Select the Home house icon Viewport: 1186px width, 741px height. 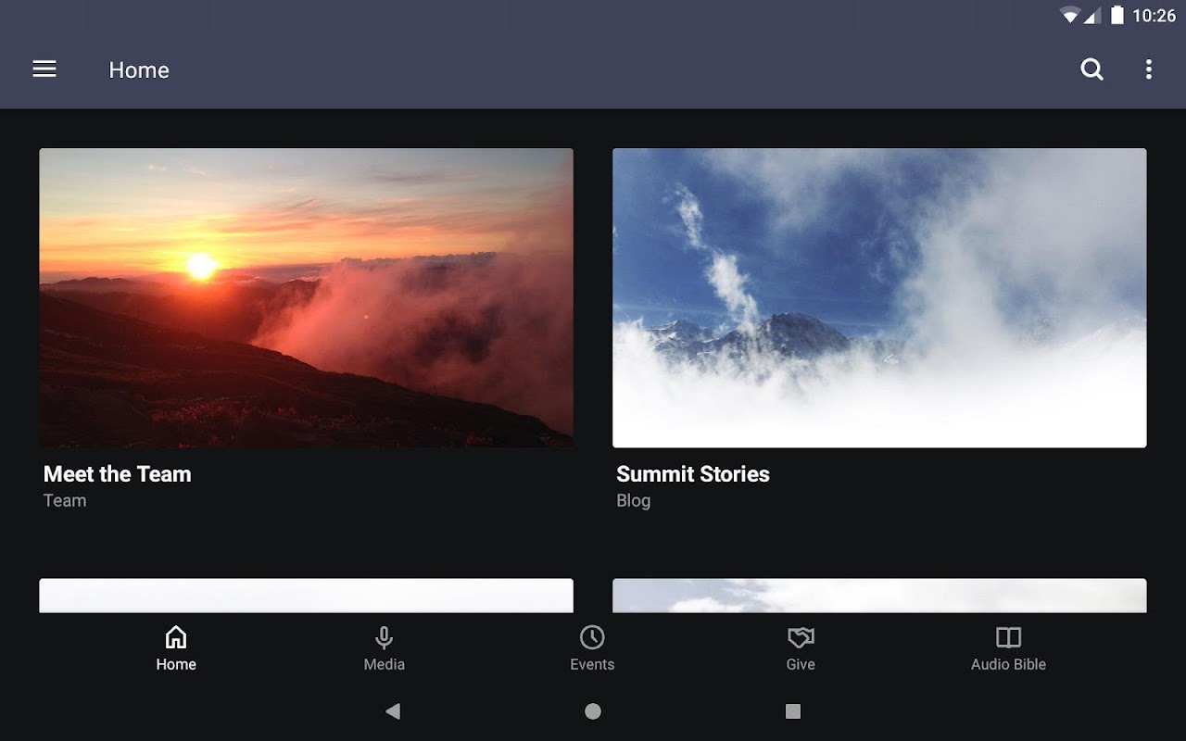click(176, 637)
